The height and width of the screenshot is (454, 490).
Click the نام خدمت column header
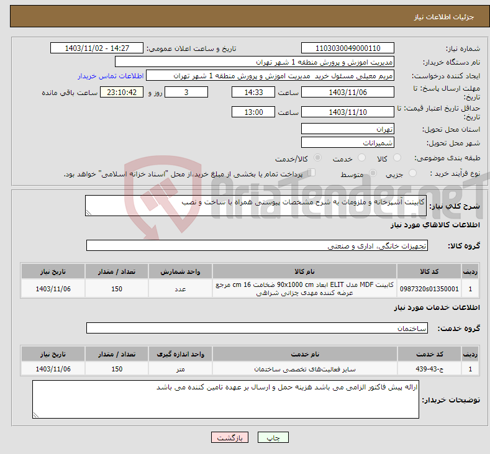click(304, 354)
